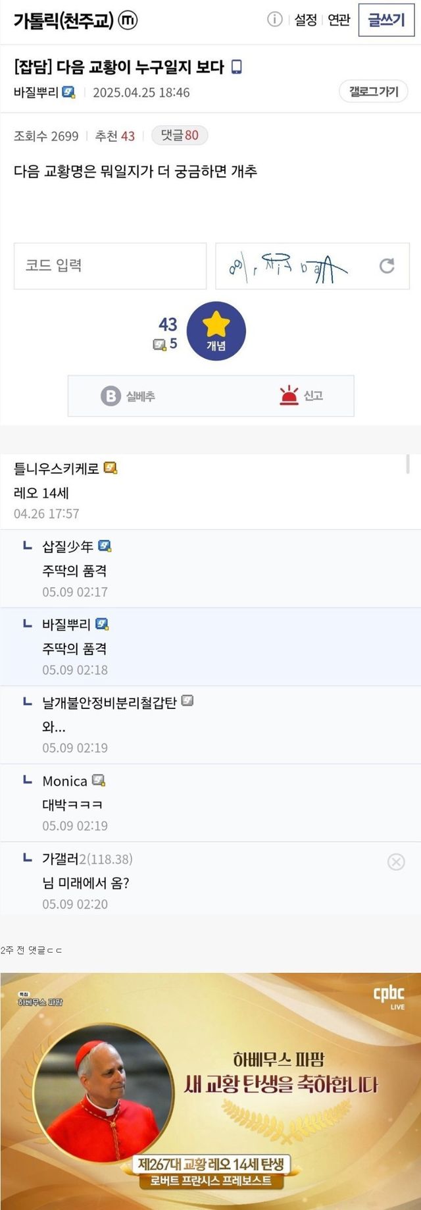Image resolution: width=421 pixels, height=1210 pixels.
Task: Click the cpbc pope broadcast image
Action: click(210, 1090)
